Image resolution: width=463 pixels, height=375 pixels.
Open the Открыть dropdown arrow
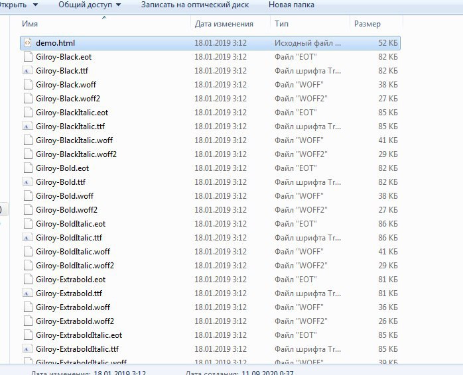point(35,5)
